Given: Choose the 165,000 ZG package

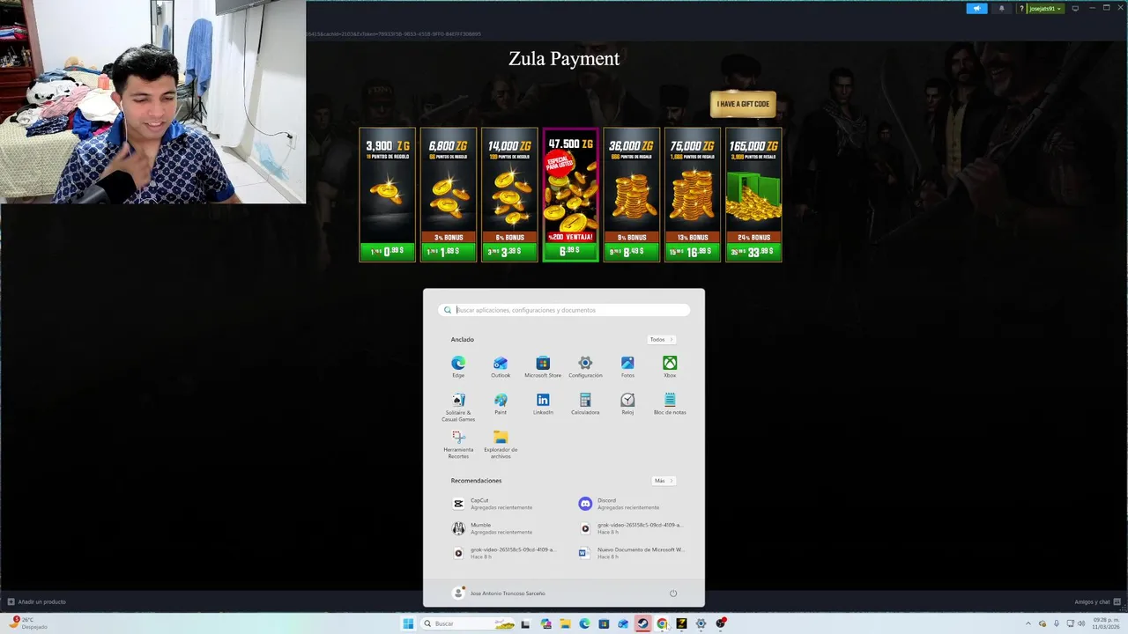Looking at the screenshot, I should pyautogui.click(x=753, y=195).
